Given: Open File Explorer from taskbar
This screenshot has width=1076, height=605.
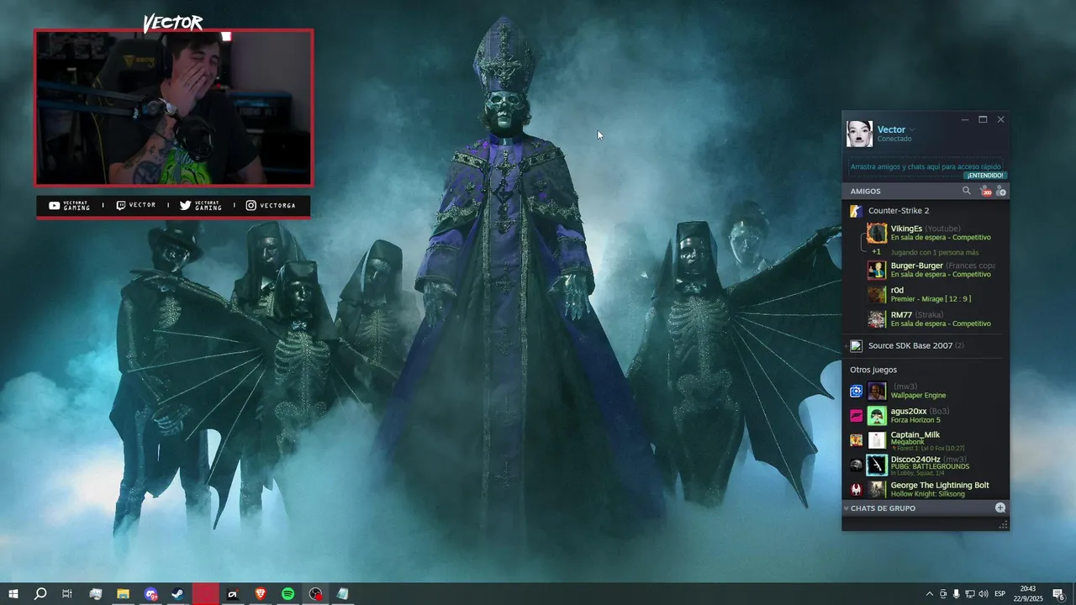Looking at the screenshot, I should click(x=123, y=594).
